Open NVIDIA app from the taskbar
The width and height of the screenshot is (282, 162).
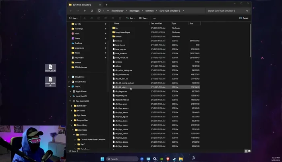coord(161,159)
